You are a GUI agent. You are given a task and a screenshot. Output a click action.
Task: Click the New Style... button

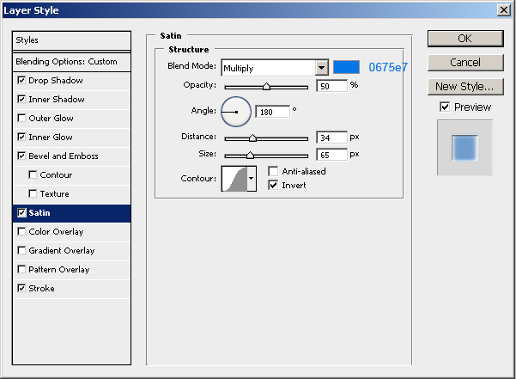[464, 86]
